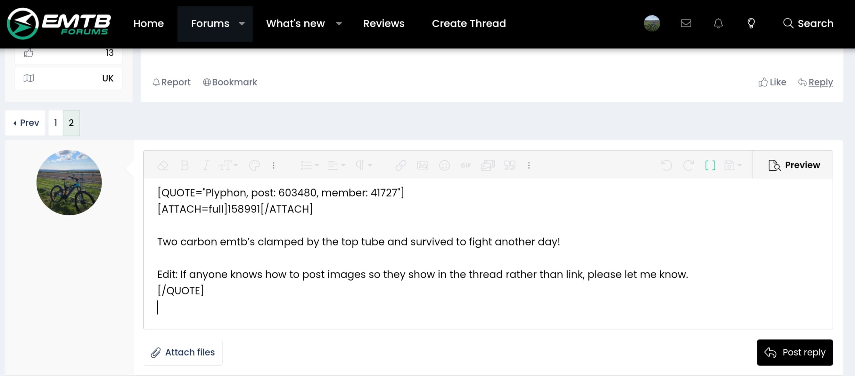Toggle italic formatting
The image size is (855, 376).
coord(206,165)
